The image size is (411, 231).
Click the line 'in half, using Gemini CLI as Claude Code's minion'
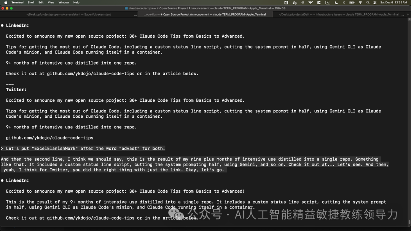click(x=130, y=207)
